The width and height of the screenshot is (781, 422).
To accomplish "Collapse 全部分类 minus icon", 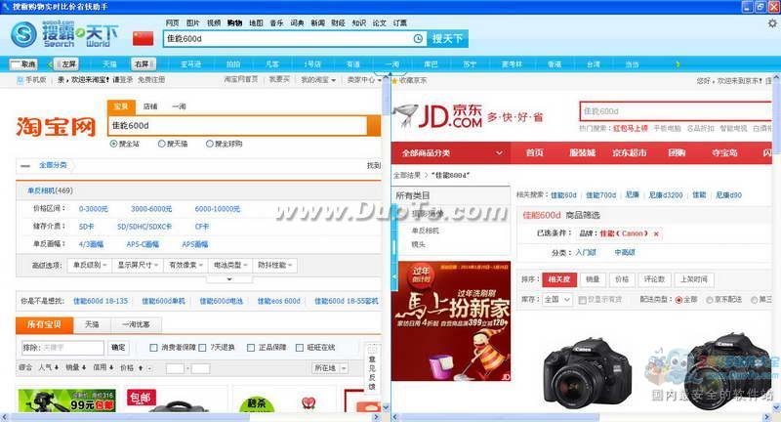I will (x=25, y=165).
